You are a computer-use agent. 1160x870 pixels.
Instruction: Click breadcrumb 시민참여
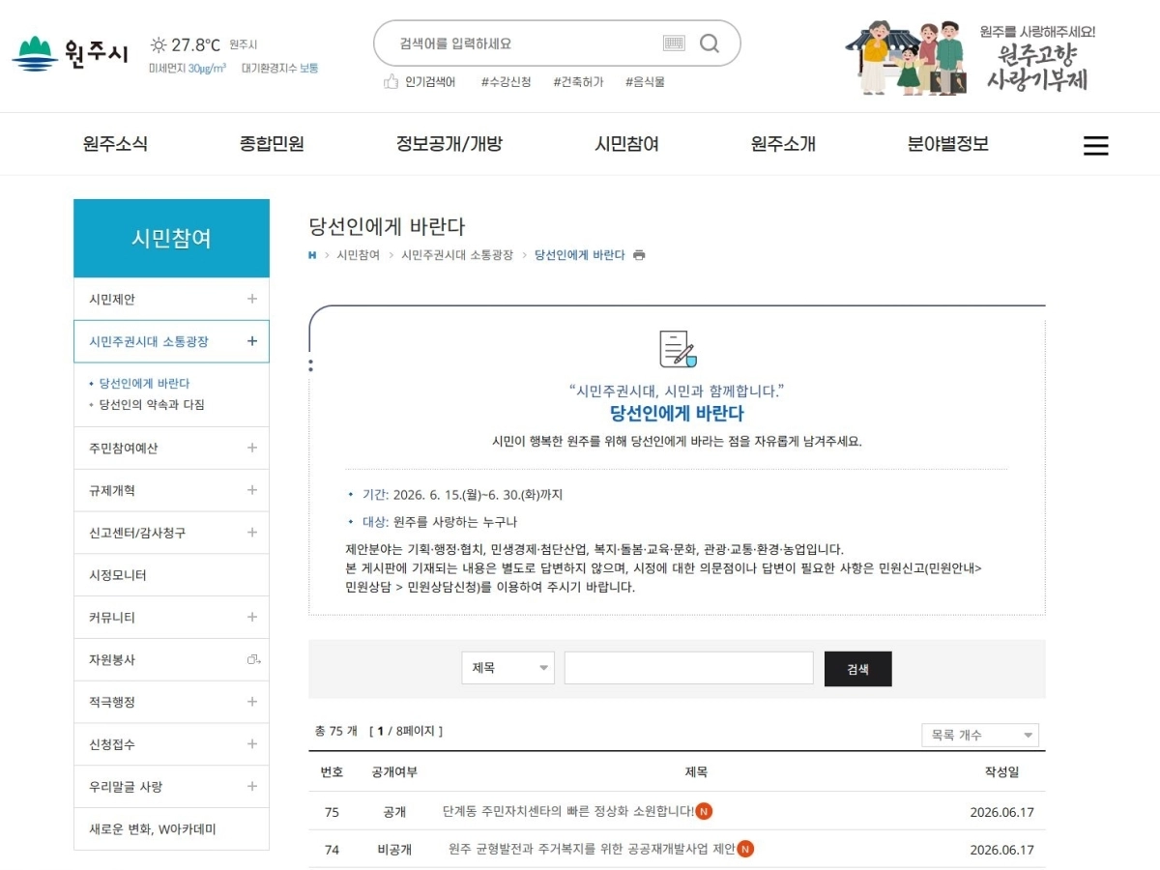(359, 255)
